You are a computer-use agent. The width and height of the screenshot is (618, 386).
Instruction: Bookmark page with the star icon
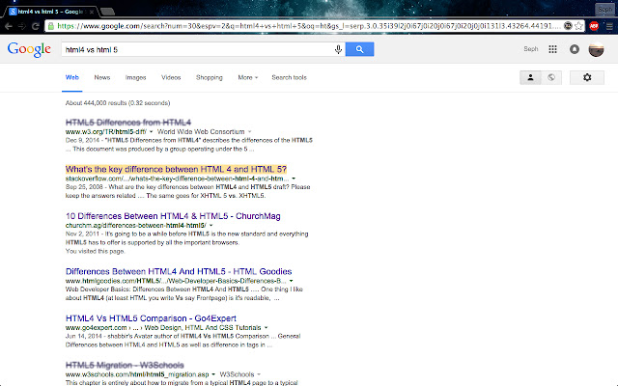tap(578, 26)
